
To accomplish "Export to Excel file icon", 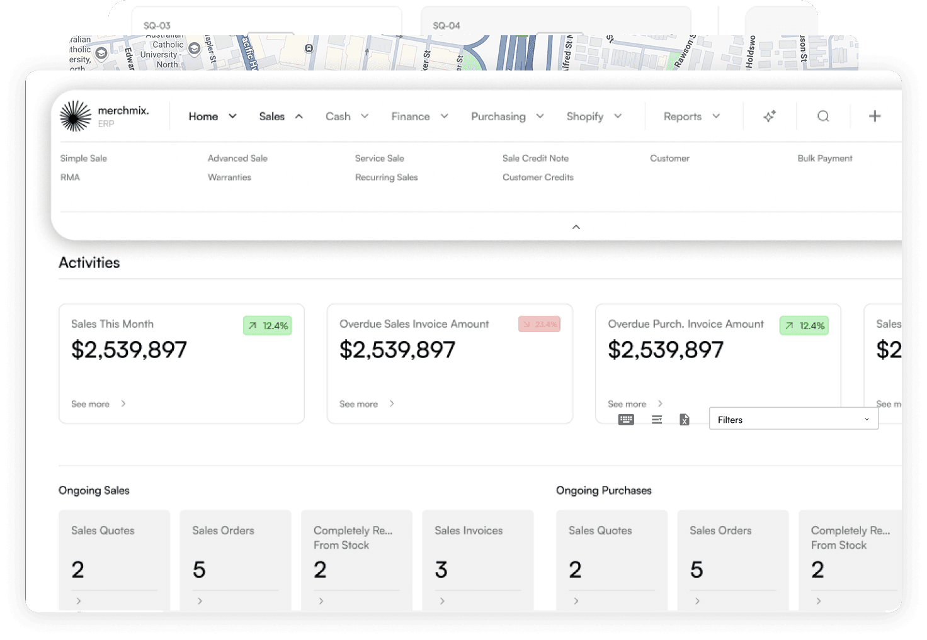I will pyautogui.click(x=685, y=420).
